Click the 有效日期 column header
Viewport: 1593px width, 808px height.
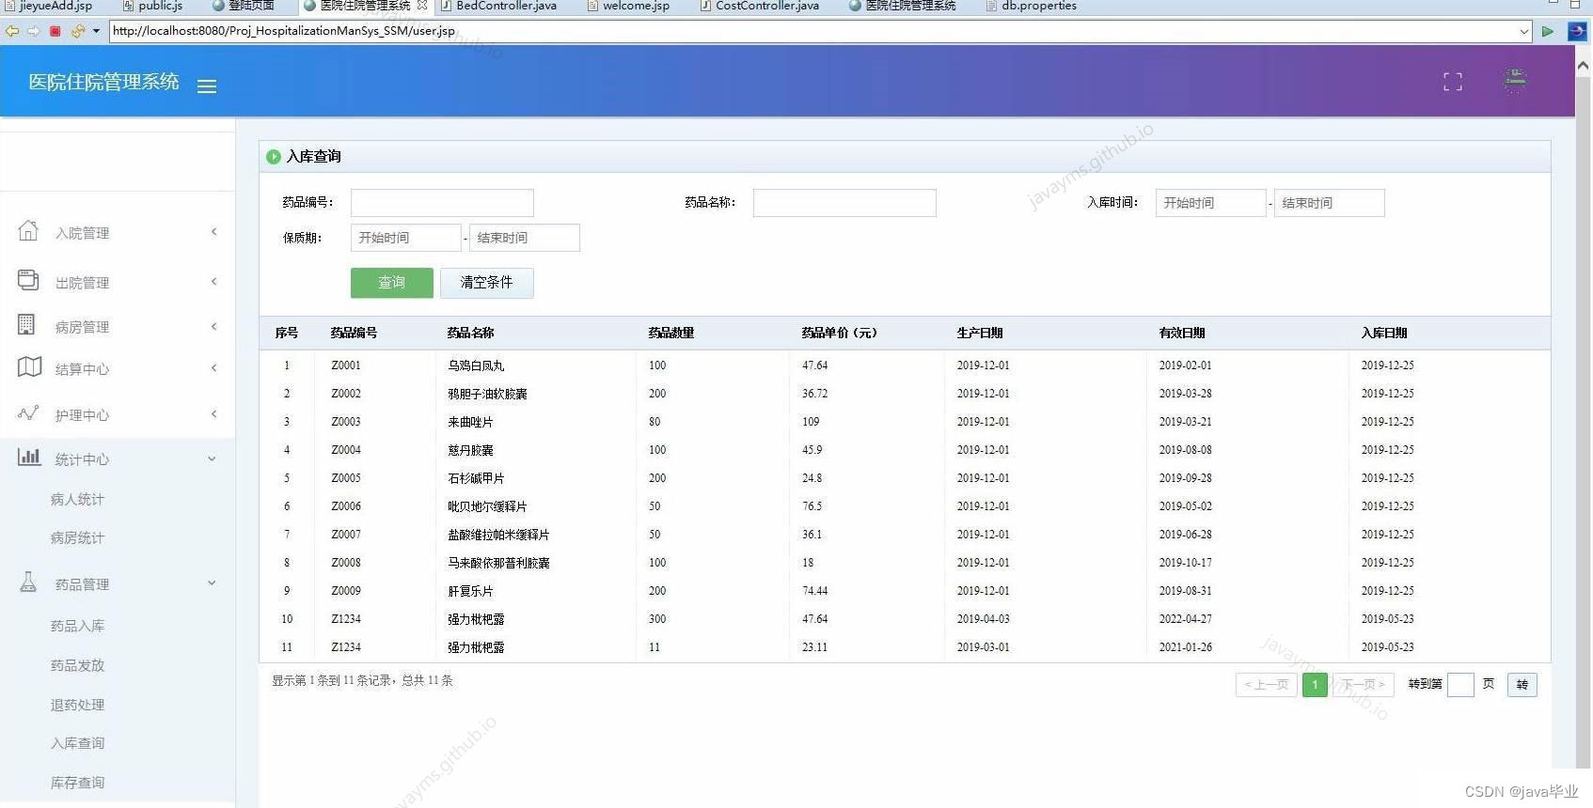(x=1182, y=333)
